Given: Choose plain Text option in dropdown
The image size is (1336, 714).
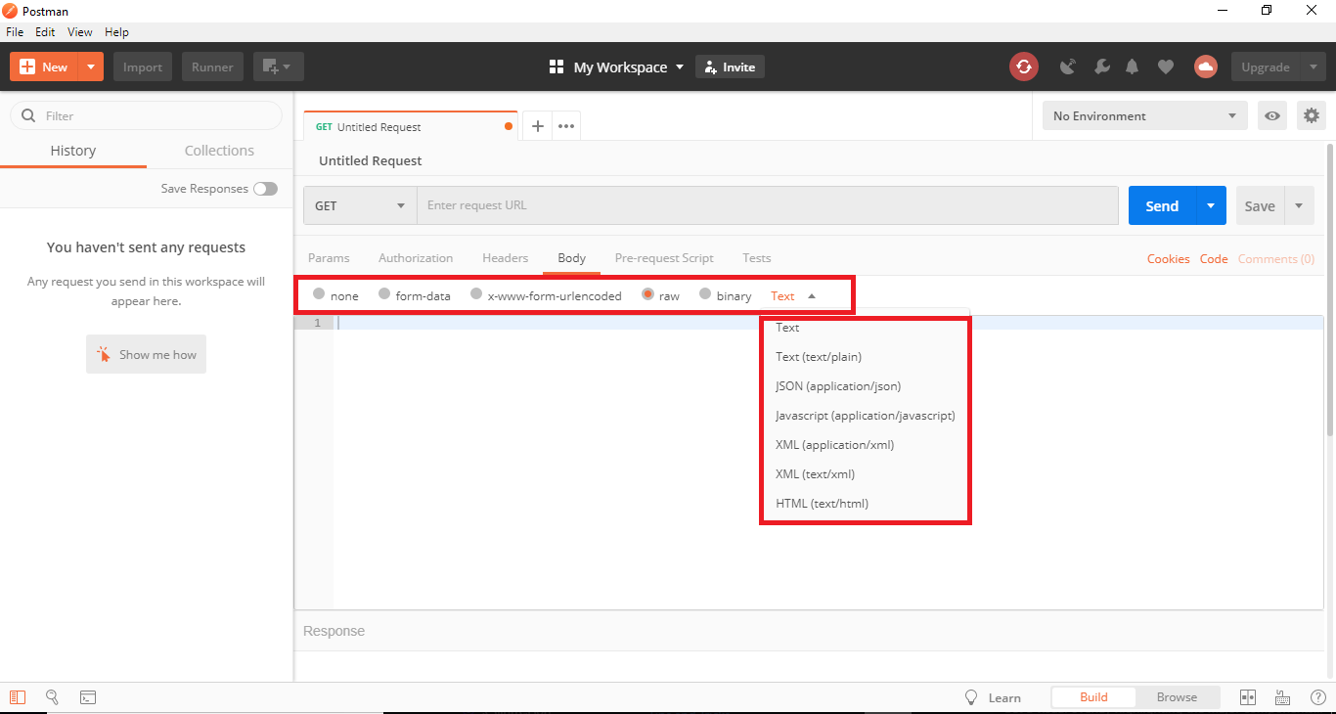Looking at the screenshot, I should pyautogui.click(x=787, y=328).
